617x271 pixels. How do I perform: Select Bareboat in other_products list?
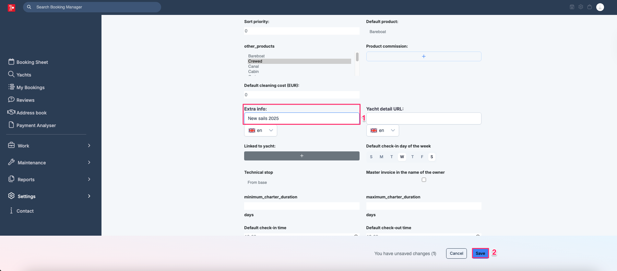[x=300, y=56]
